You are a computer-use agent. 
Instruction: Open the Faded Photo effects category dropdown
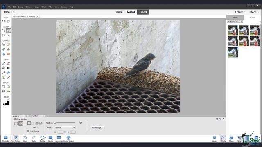click(x=235, y=22)
